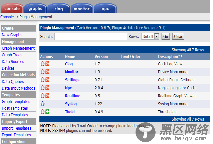Click the Nagios plugin for Cacti description
The height and width of the screenshot is (144, 213).
[x=177, y=88]
